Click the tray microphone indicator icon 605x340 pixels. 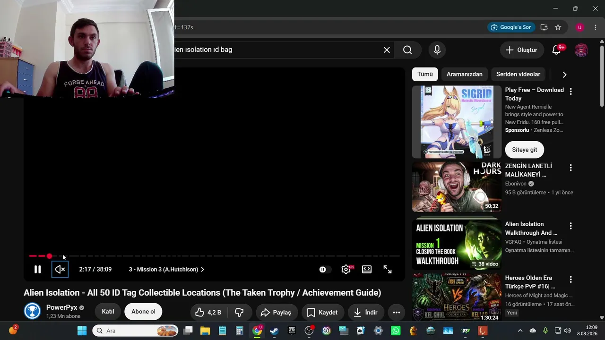coord(545,331)
